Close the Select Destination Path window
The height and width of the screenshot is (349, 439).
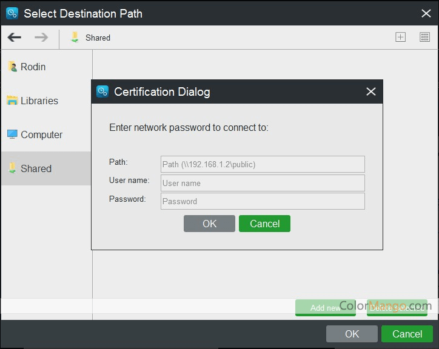tap(426, 13)
